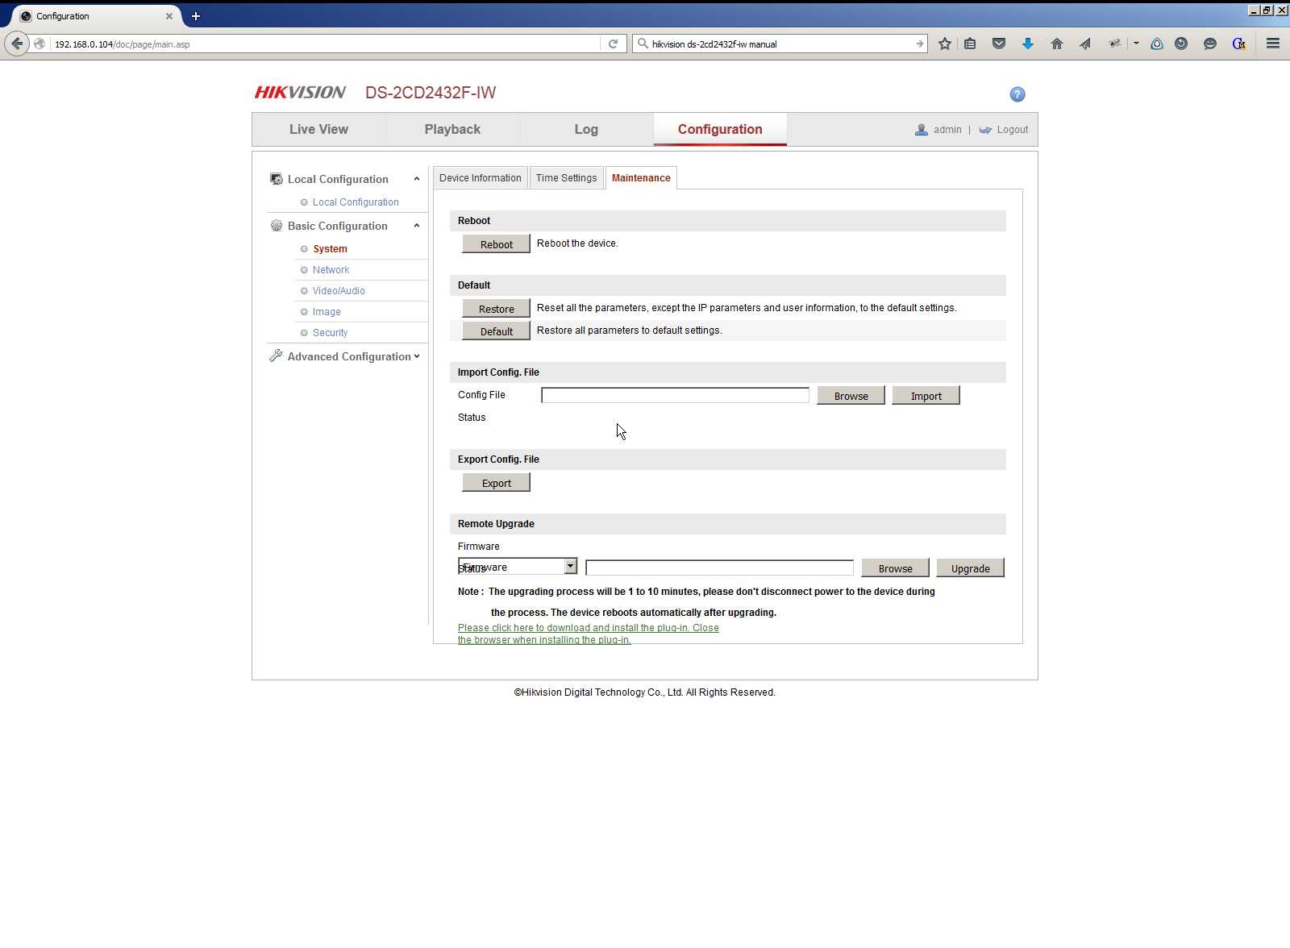
Task: Click the Default button
Action: pos(497,331)
